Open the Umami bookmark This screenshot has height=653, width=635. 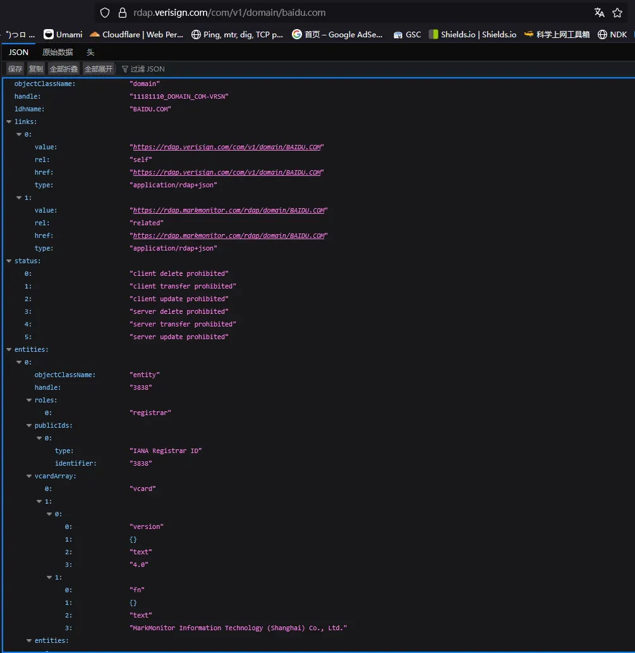63,34
